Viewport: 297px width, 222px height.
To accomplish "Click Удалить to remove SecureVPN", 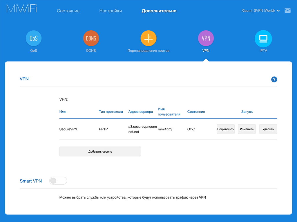I will (x=268, y=129).
